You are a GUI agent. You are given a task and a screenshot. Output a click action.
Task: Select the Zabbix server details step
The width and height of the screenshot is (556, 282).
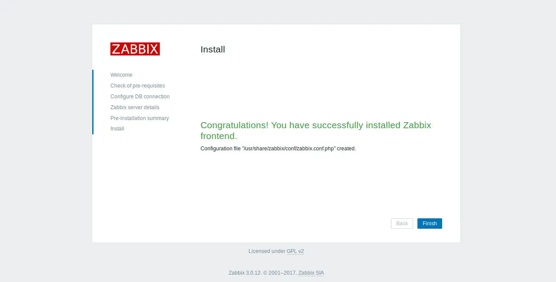pyautogui.click(x=135, y=107)
